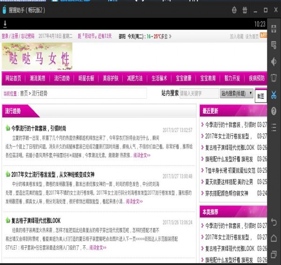Open the 潮流美搭 navigation tab
This screenshot has height=265, width=281.
[37, 78]
